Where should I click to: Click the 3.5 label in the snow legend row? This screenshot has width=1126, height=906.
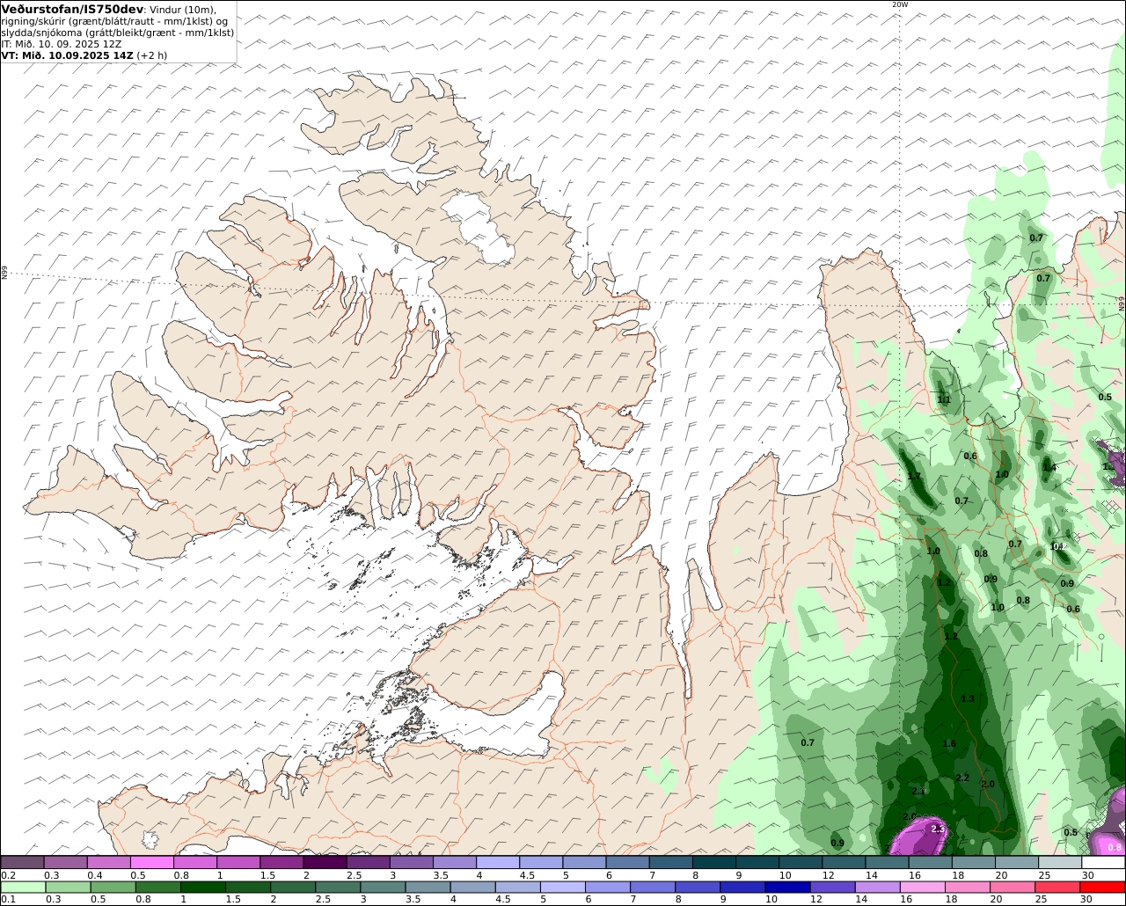[x=441, y=875]
